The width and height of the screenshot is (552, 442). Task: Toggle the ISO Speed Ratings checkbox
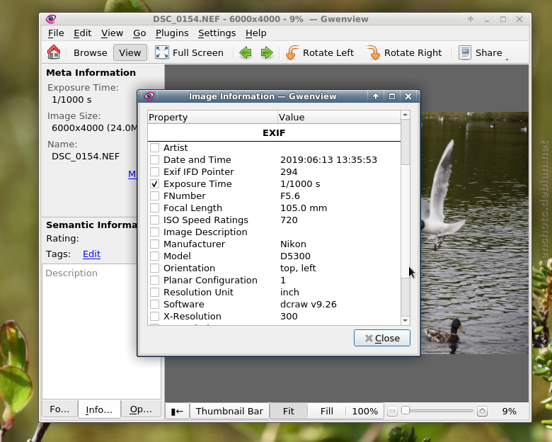tap(154, 220)
